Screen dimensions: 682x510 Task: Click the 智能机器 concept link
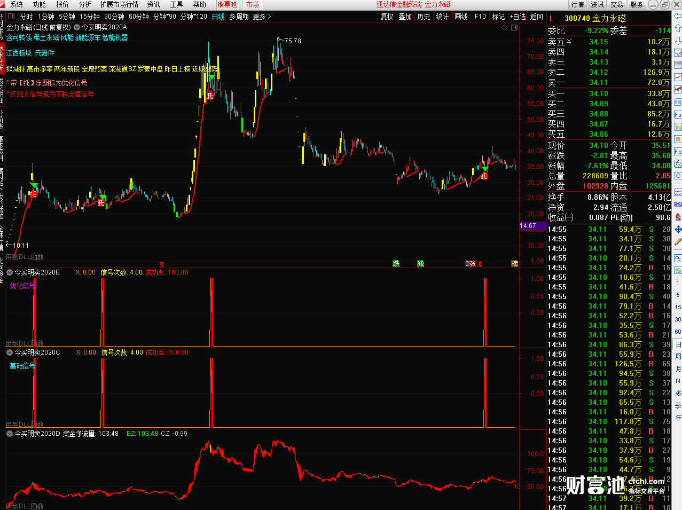pyautogui.click(x=115, y=37)
